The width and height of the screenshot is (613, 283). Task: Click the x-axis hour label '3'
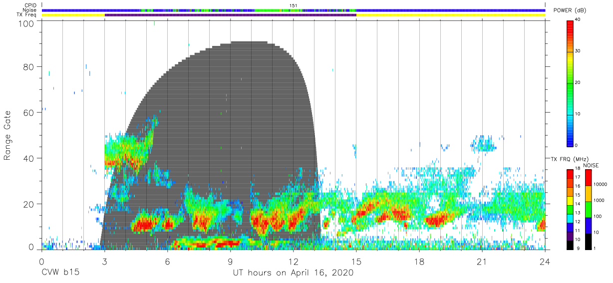tap(104, 262)
